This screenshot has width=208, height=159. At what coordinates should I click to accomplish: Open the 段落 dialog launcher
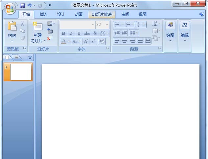click(160, 48)
